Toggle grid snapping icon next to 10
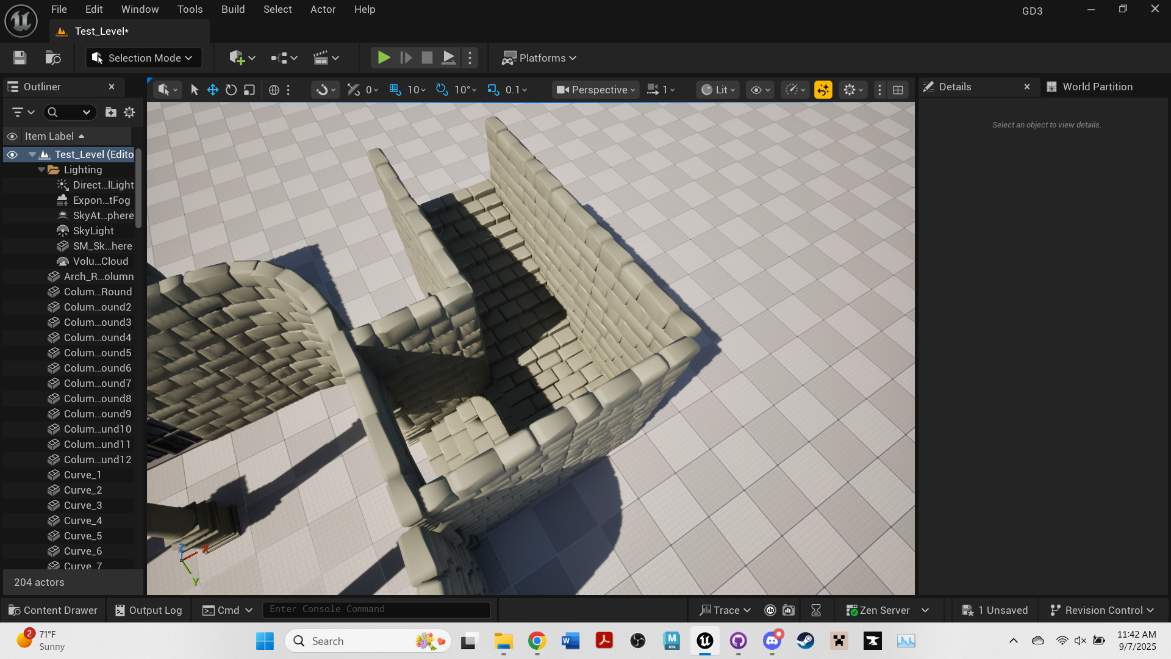This screenshot has width=1171, height=659. pyautogui.click(x=395, y=90)
